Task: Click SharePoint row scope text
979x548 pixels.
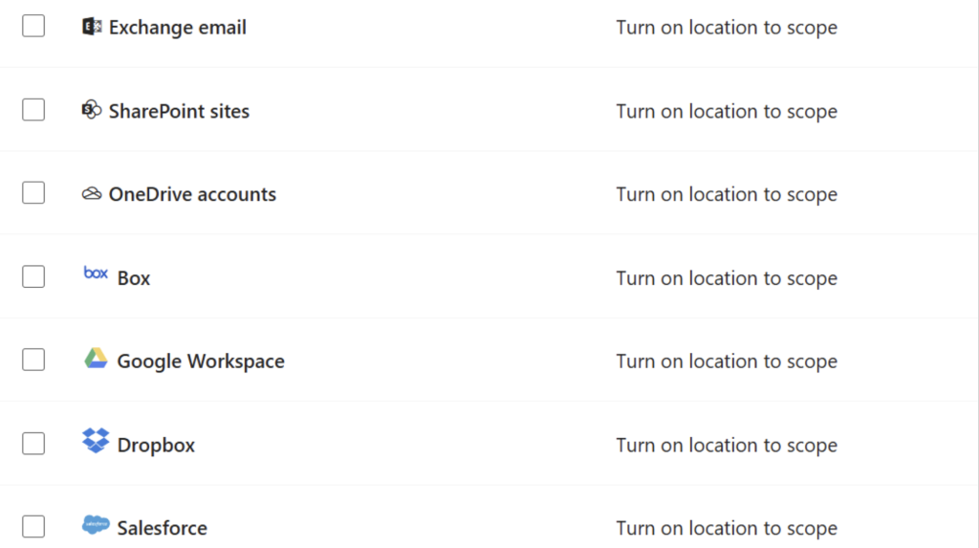Action: (x=727, y=111)
